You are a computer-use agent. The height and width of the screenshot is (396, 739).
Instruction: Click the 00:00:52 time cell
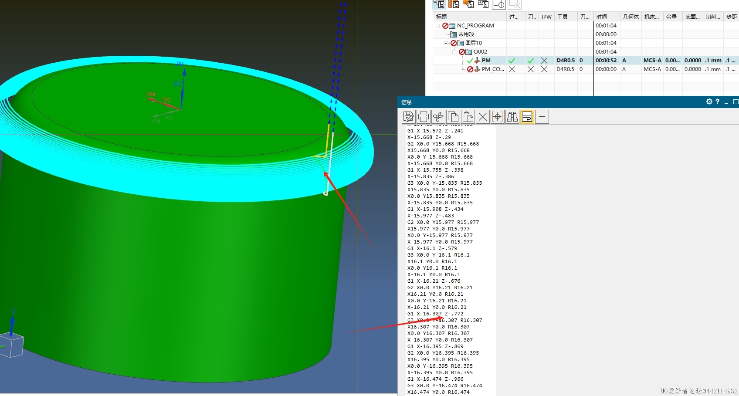606,61
